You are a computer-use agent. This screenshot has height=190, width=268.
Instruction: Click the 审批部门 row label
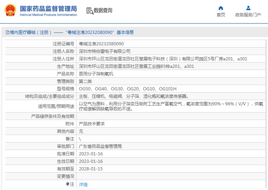point(65,146)
